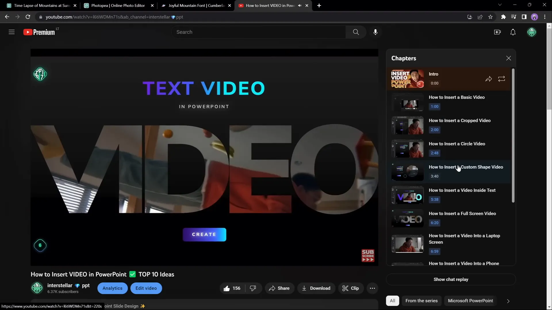
Task: Share the Intro chapter via its share arrow
Action: (x=489, y=79)
